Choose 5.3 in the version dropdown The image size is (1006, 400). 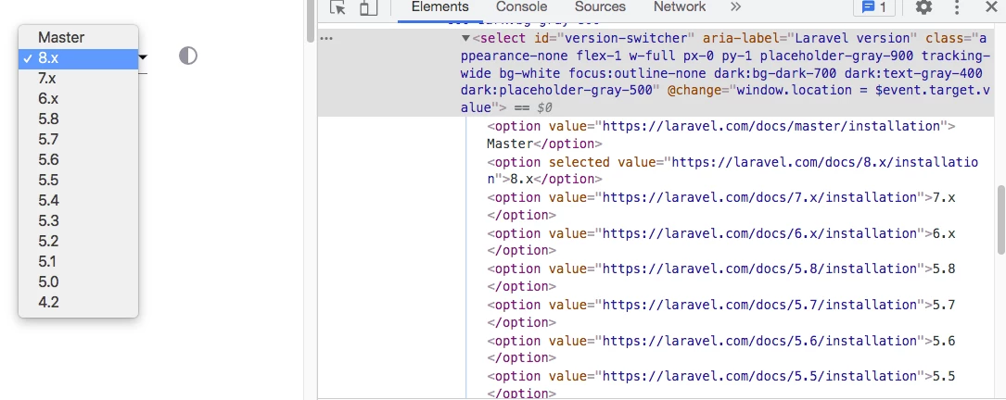pos(78,220)
